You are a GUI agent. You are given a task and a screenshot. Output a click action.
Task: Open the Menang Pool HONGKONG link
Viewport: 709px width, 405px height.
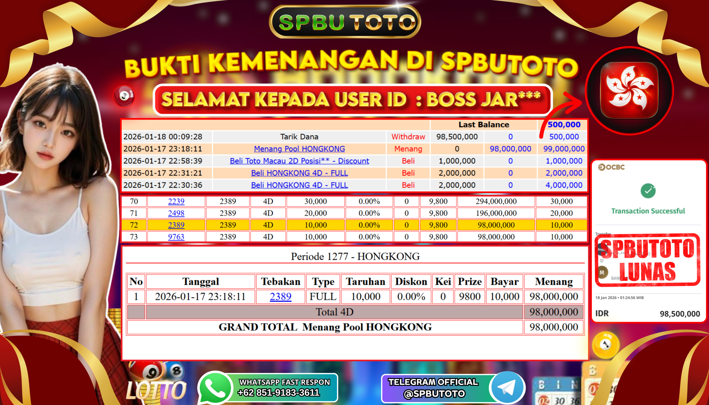coord(299,149)
